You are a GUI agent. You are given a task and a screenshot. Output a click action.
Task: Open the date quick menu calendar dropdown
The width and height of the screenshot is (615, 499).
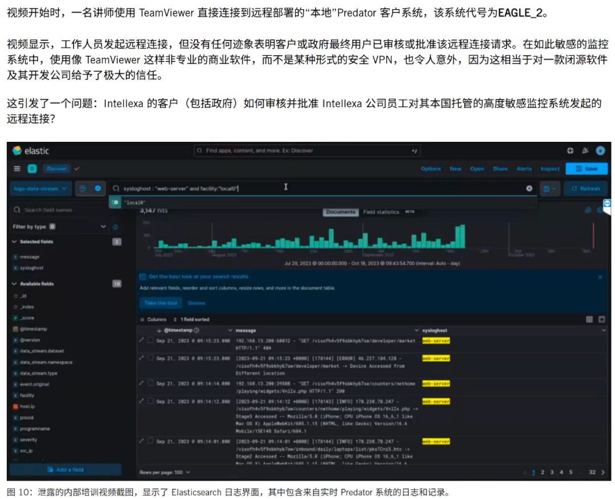tap(550, 189)
